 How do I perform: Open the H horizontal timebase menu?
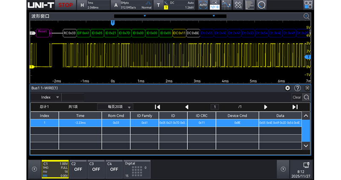click(x=93, y=5)
